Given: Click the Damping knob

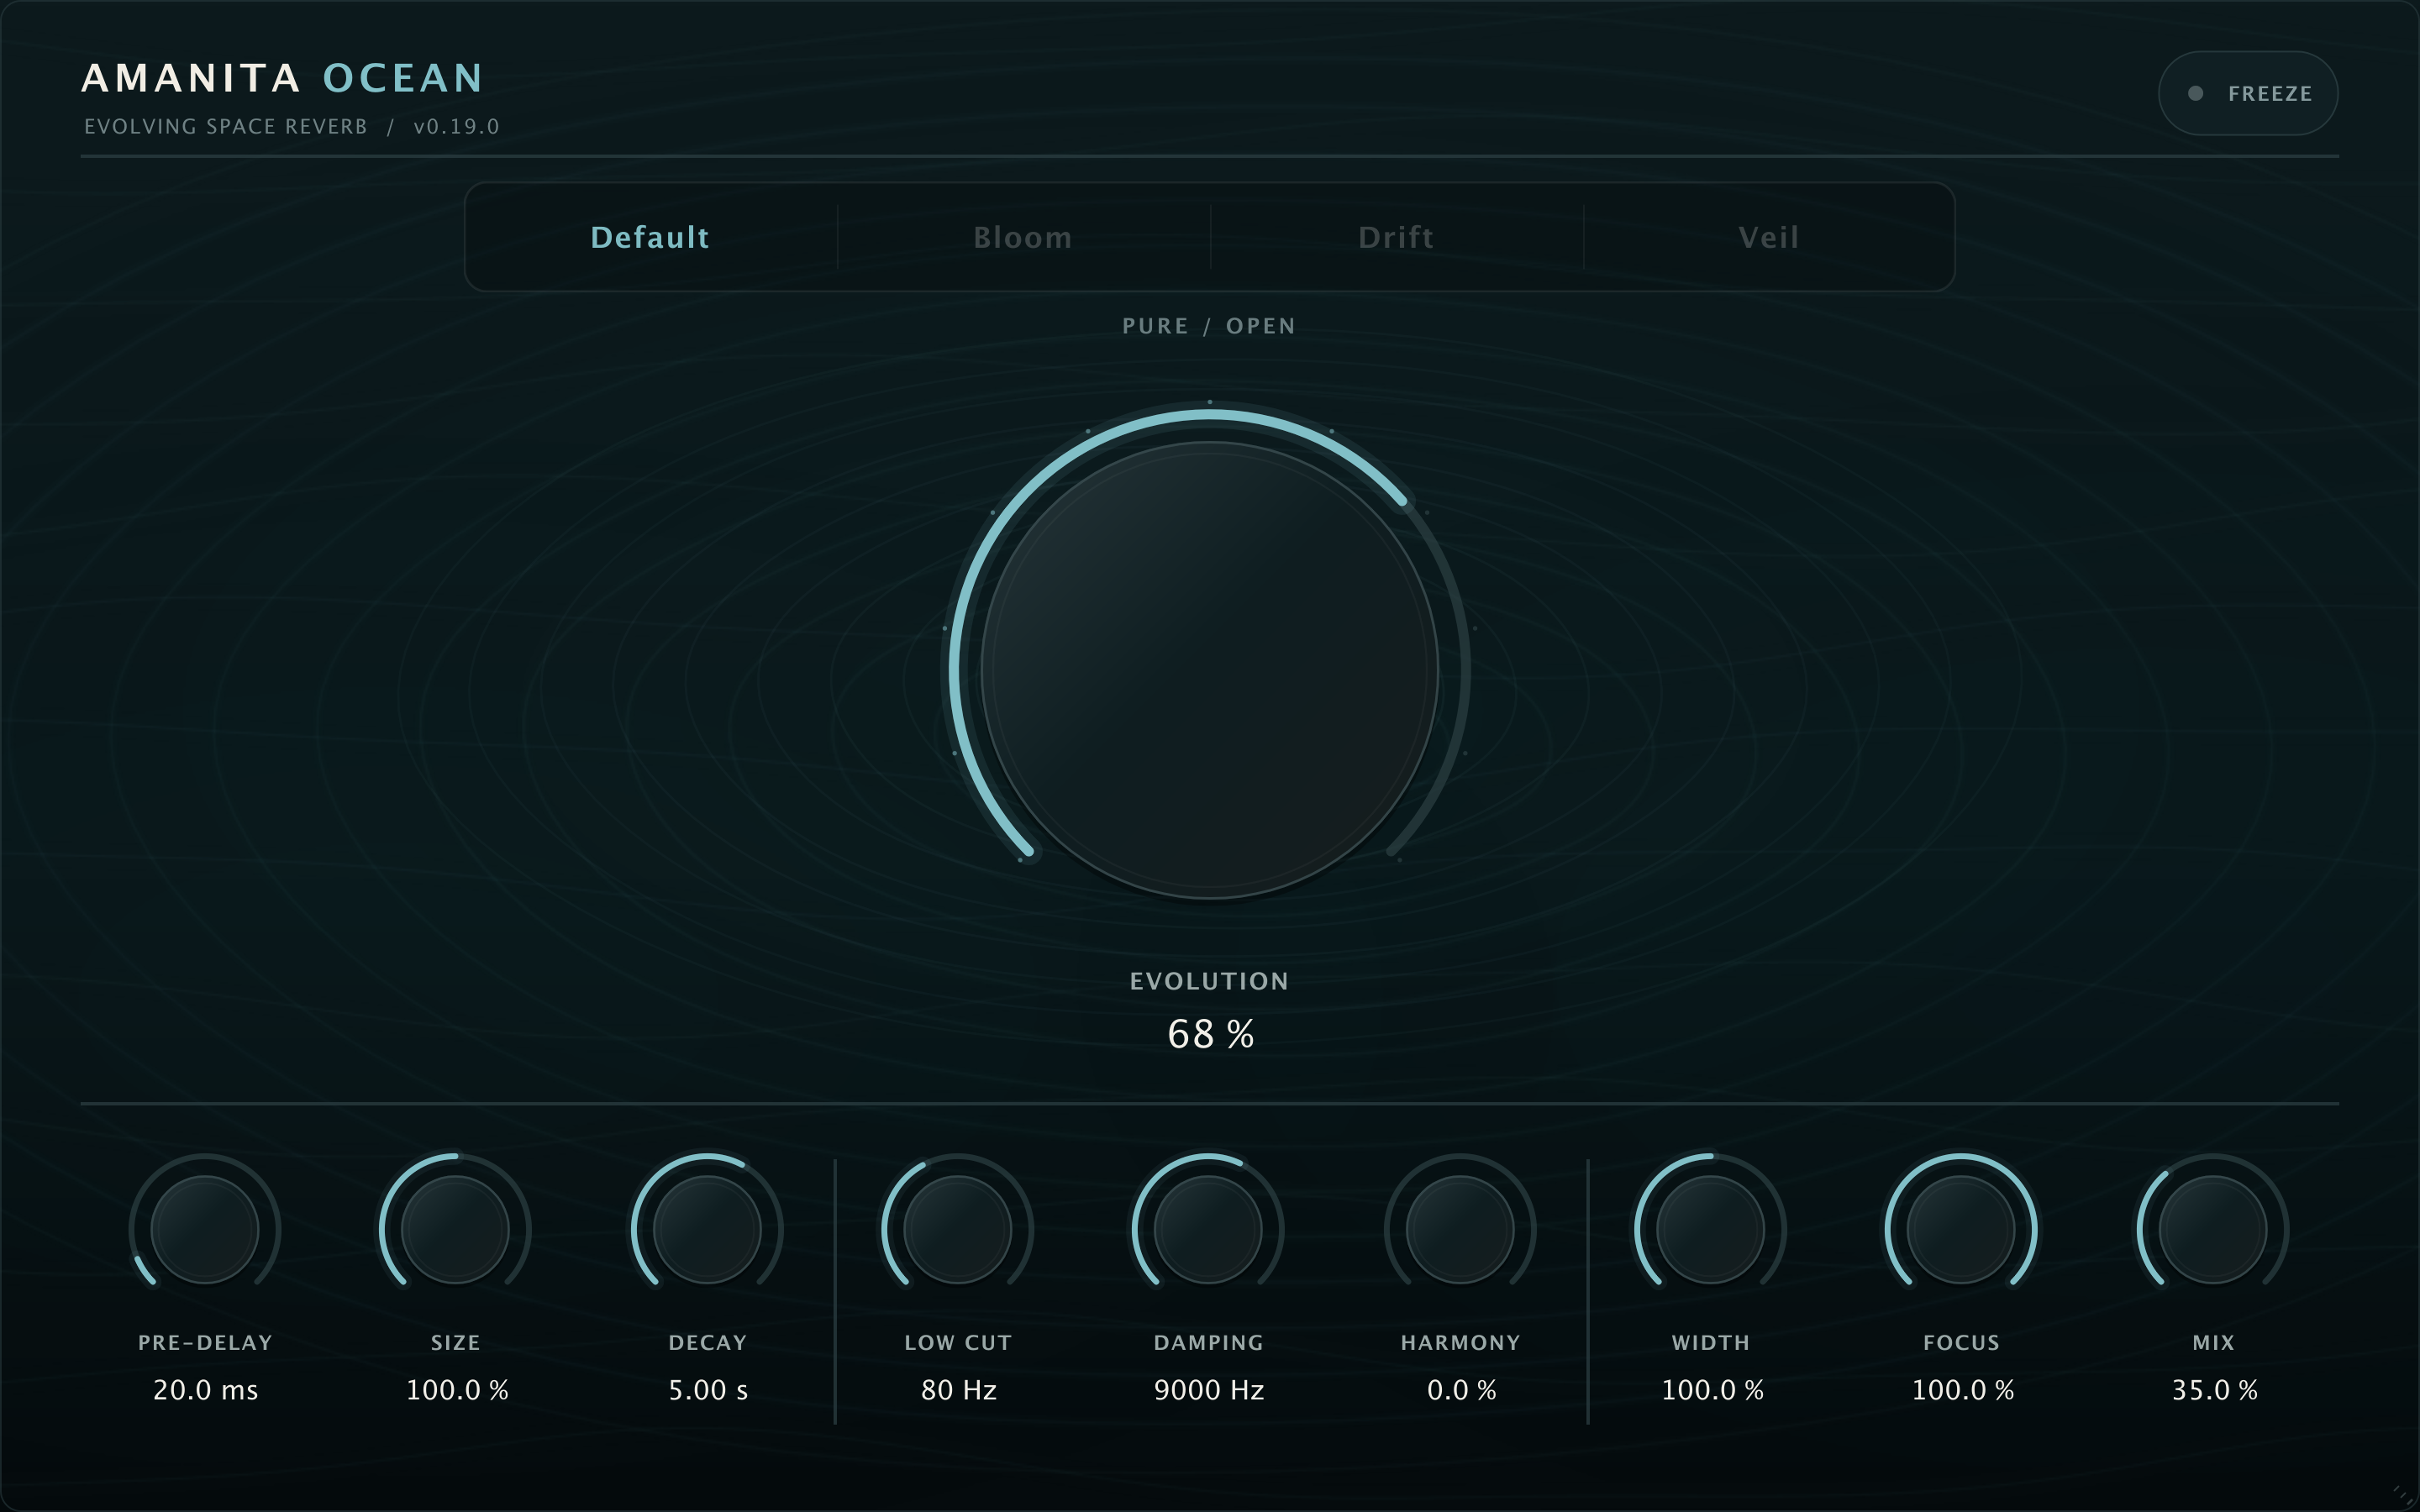Looking at the screenshot, I should 1208,1229.
